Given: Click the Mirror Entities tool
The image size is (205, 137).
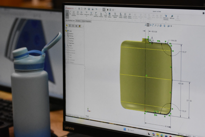Looking at the screenshot, I should [130, 16].
